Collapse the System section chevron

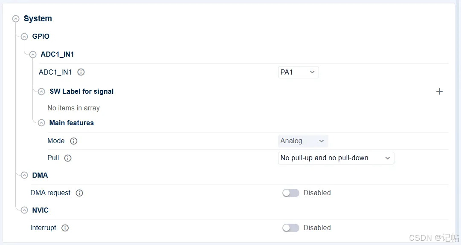(16, 19)
